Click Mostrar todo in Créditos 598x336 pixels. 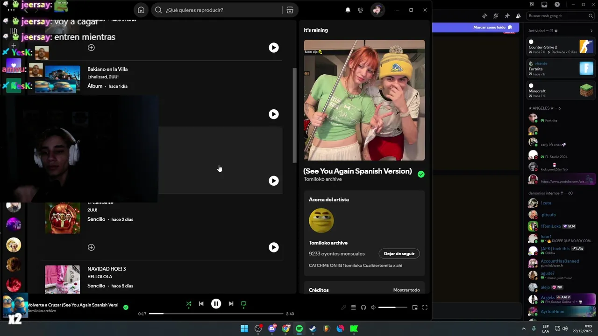pos(406,290)
